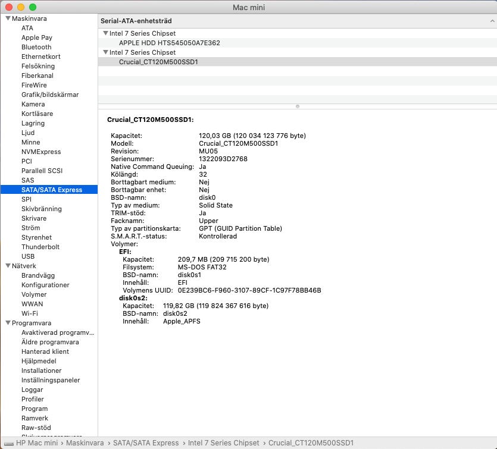497x449 pixels.
Task: Collapse the Nätverk category triangle
Action: [x=8, y=266]
